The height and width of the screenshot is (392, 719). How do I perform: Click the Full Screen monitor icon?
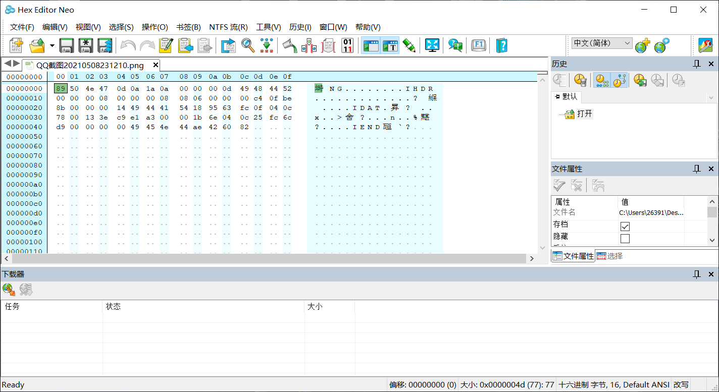432,45
